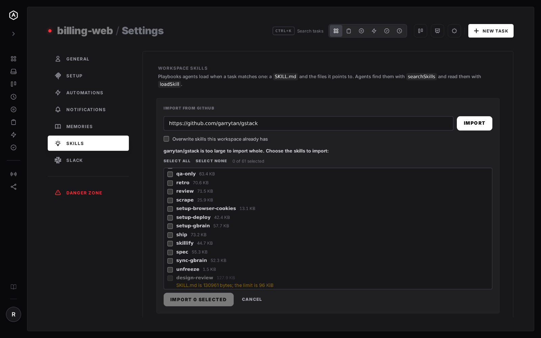Create a task with NEW TASK button
Viewport: 541px width, 338px height.
491,31
